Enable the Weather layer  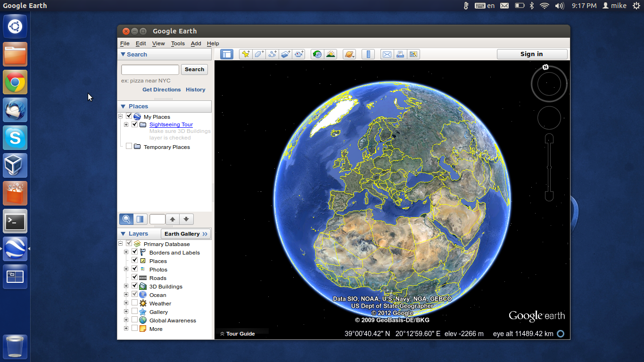[135, 303]
